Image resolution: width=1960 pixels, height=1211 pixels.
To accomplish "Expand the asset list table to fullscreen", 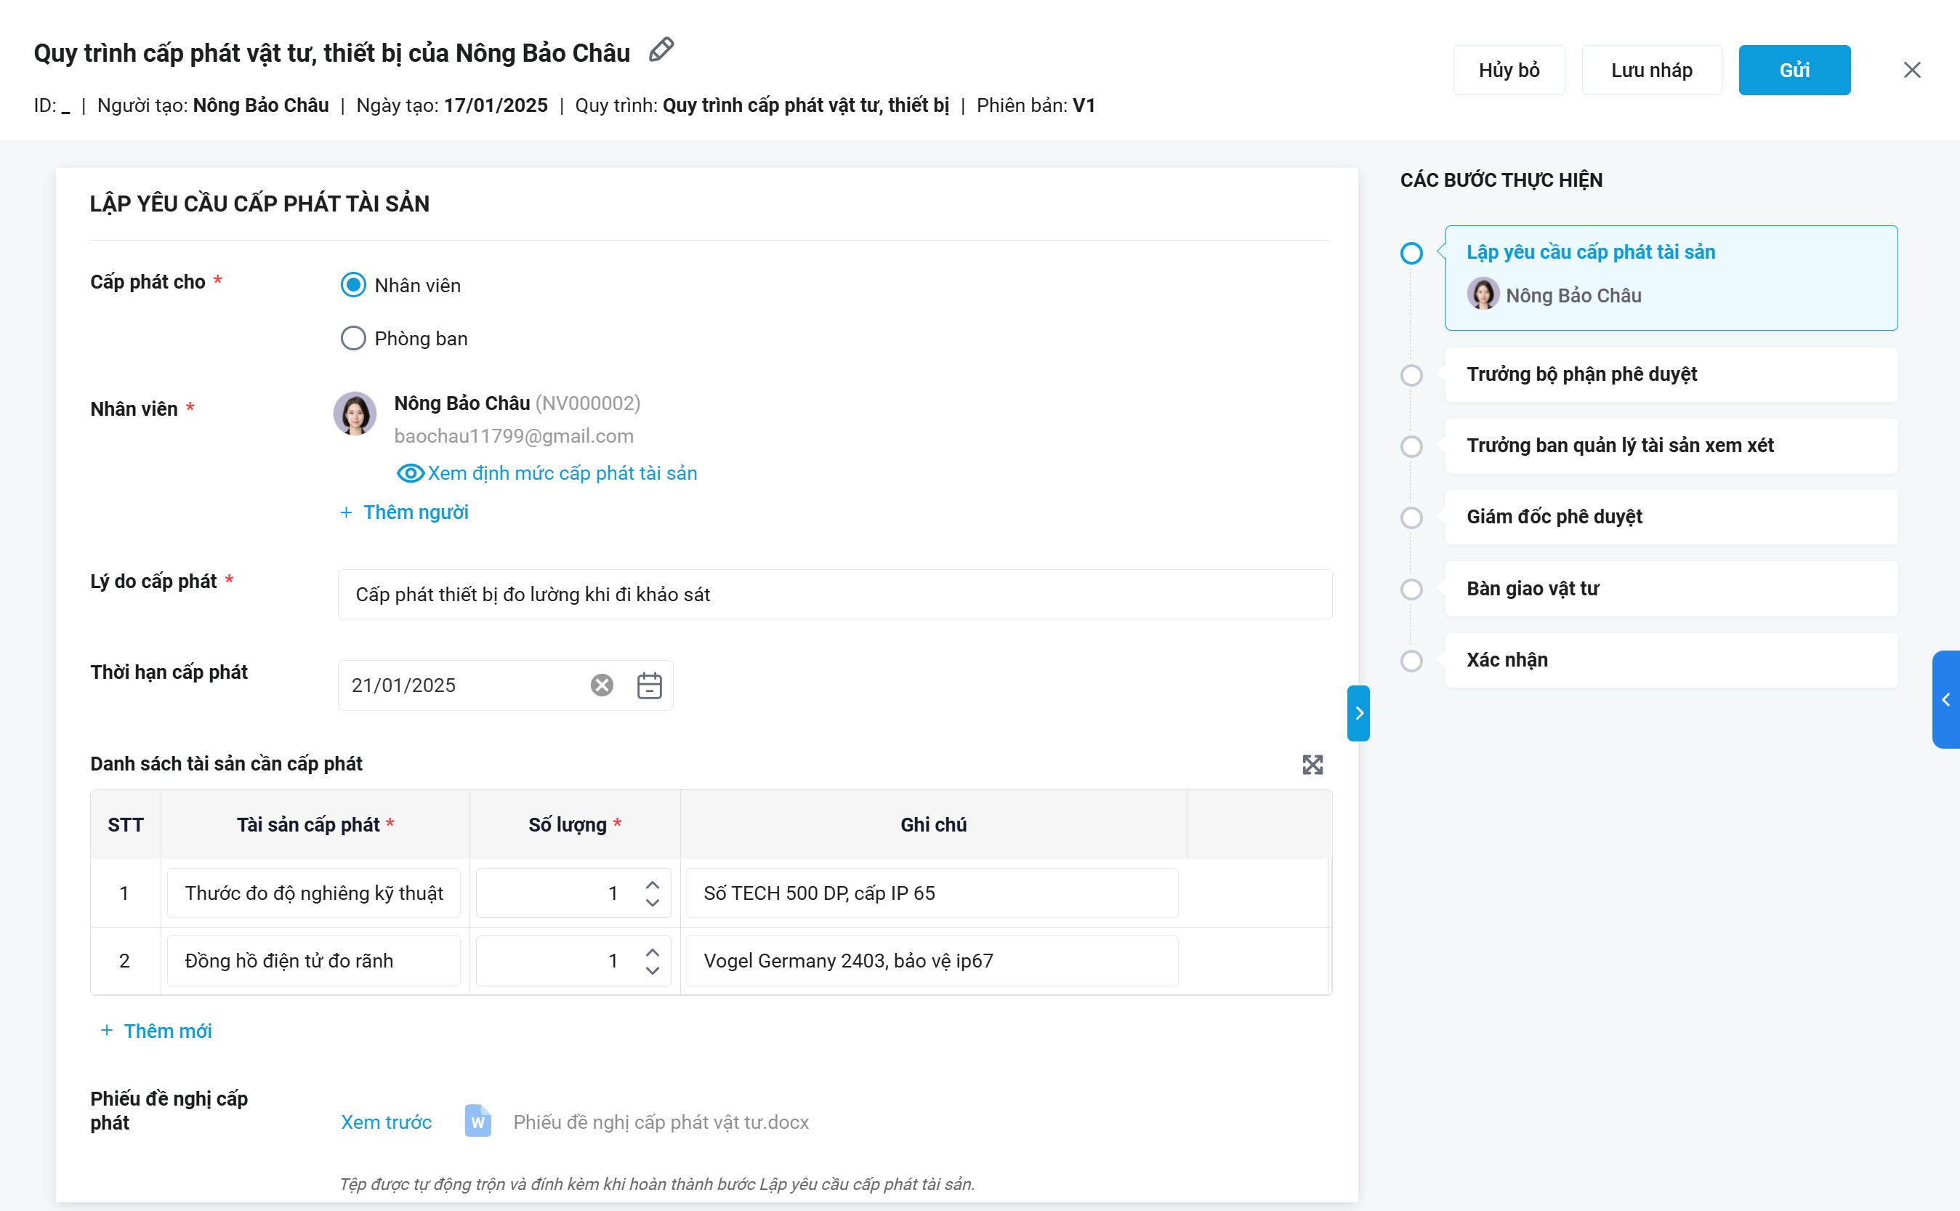I will tap(1312, 764).
